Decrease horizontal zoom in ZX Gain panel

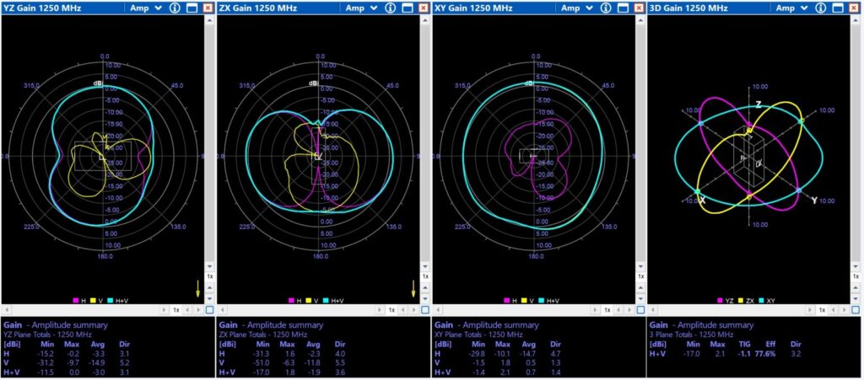pyautogui.click(x=402, y=309)
